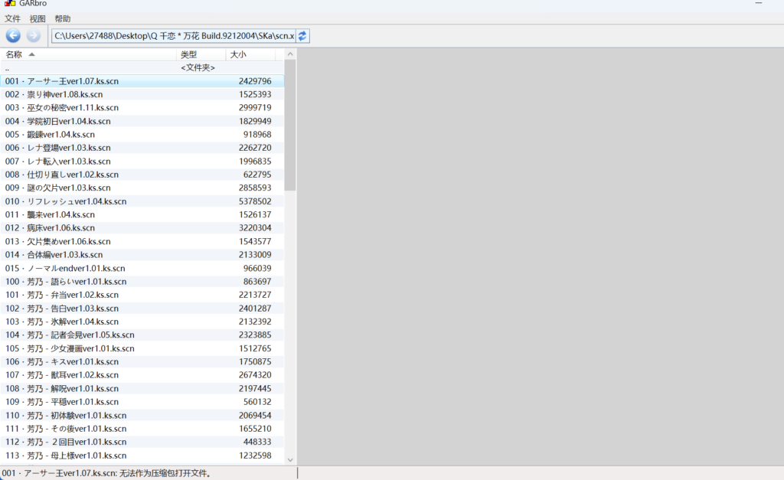
Task: Click into the file path address field
Action: click(x=172, y=36)
